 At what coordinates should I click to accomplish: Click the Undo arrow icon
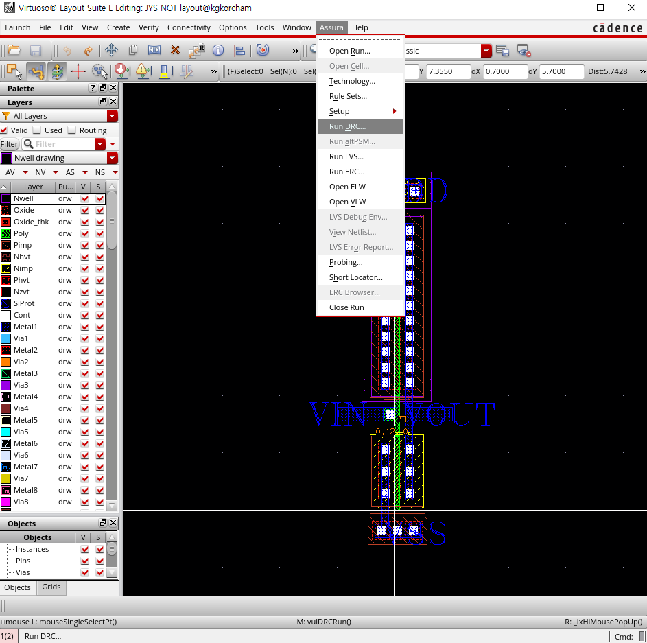coord(67,50)
